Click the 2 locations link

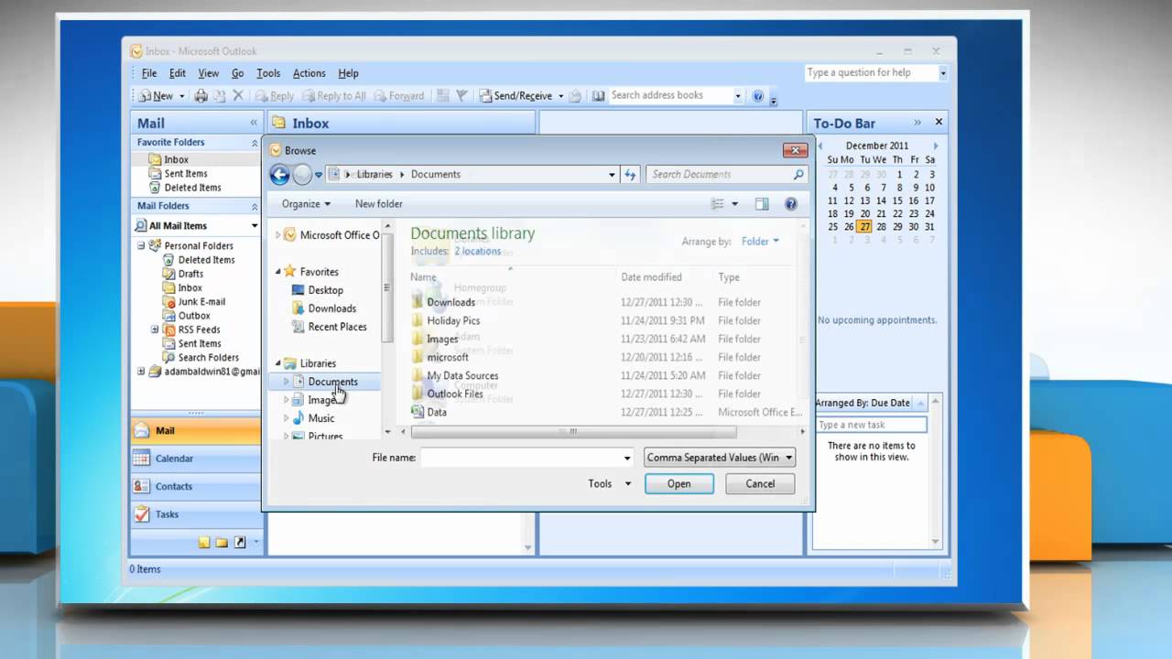tap(478, 251)
